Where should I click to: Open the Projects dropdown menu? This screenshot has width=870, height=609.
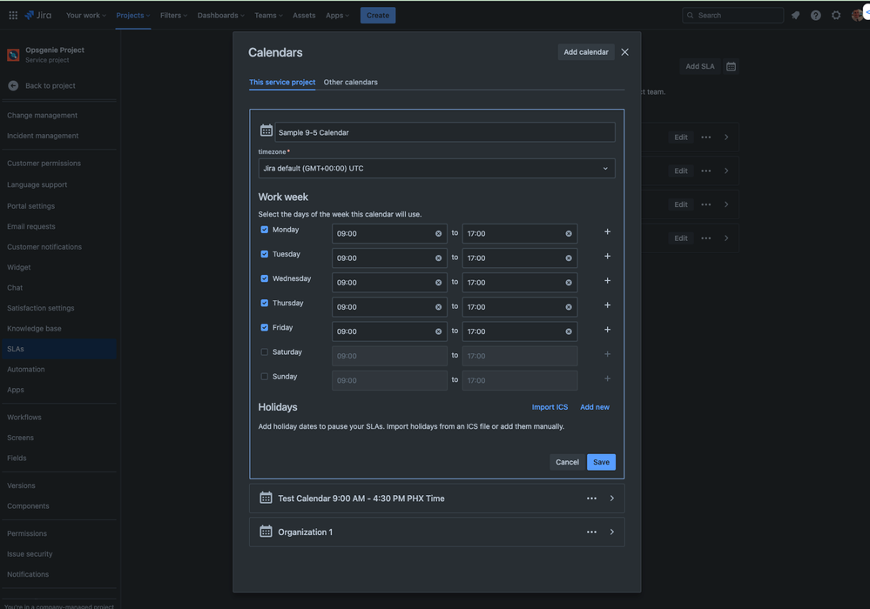tap(133, 16)
